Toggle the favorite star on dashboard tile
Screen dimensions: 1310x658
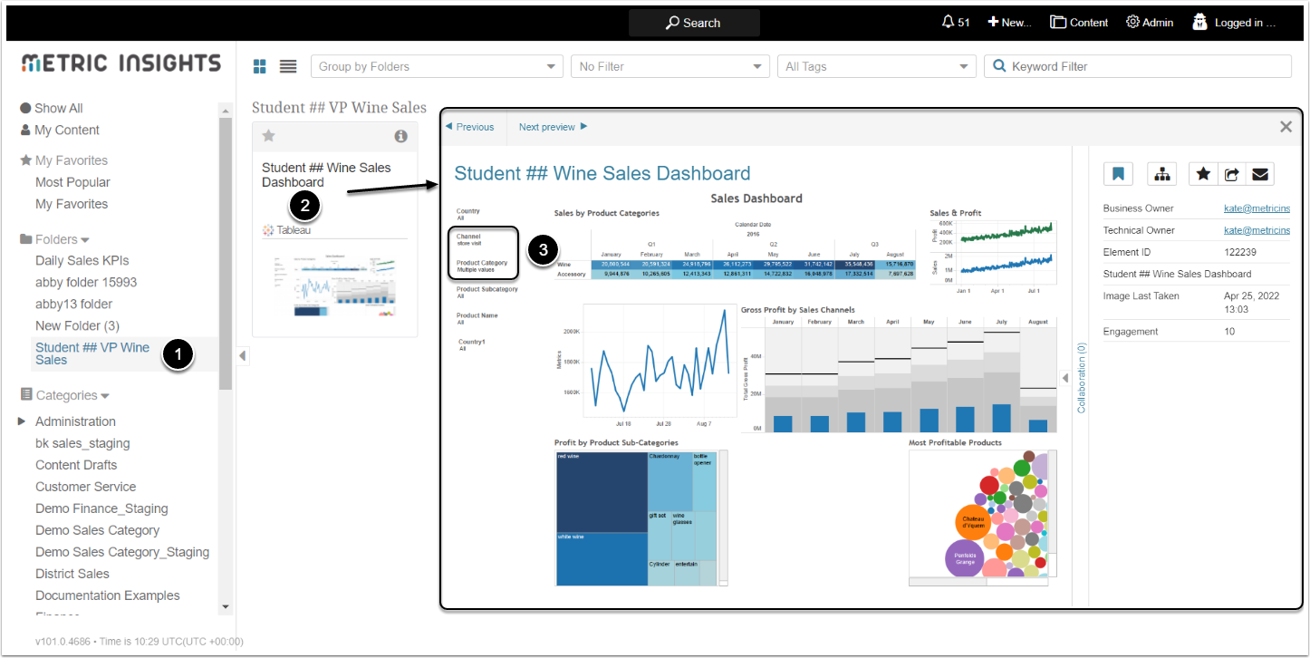tap(268, 136)
